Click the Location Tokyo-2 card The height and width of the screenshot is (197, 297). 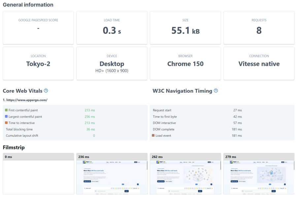(38, 64)
